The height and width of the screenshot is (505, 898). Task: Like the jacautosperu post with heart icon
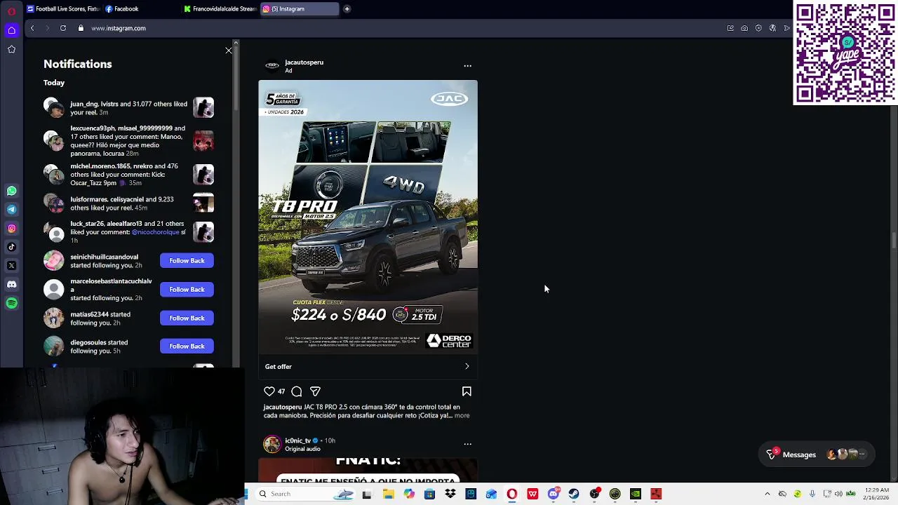pos(269,391)
